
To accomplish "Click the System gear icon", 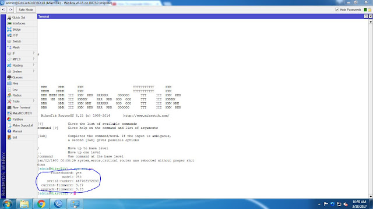I will (9, 71).
